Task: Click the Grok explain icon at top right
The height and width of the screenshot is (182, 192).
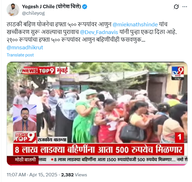Action: point(176,7)
